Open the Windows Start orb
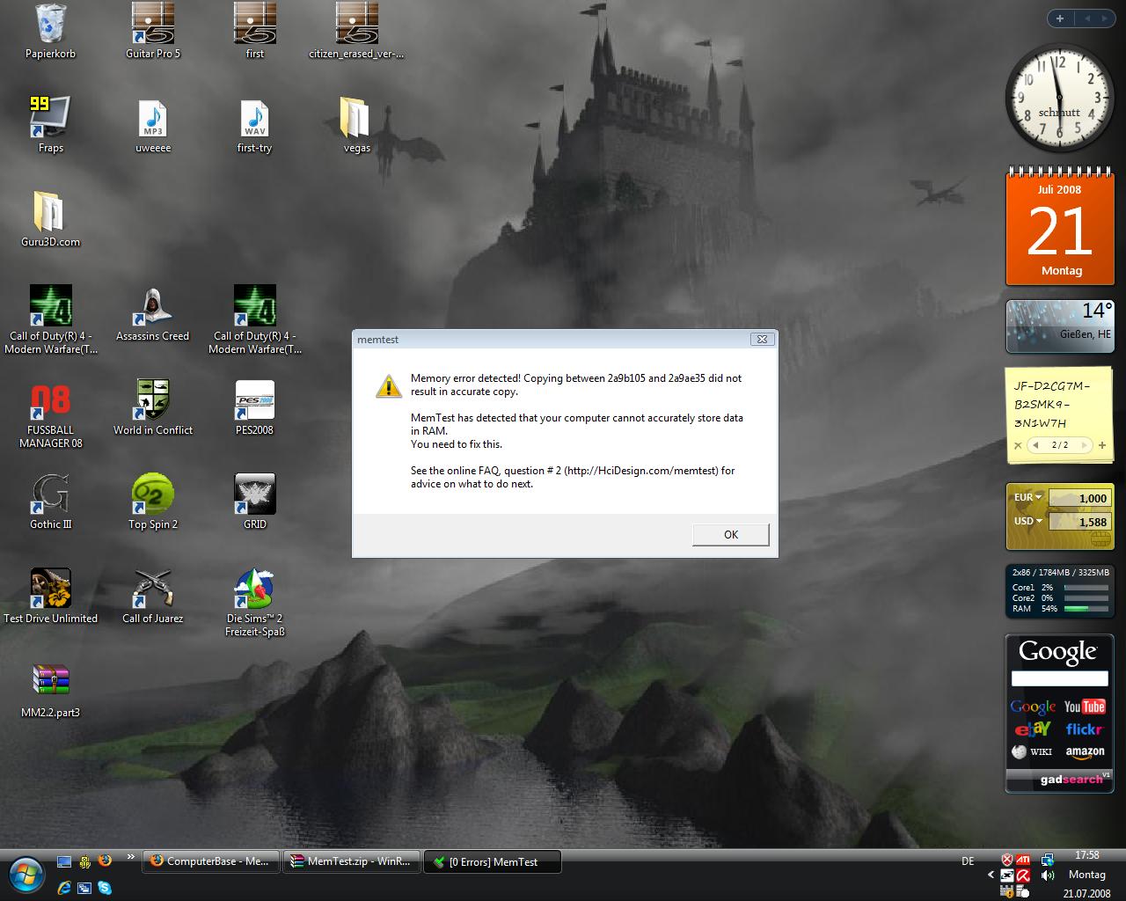 26,875
